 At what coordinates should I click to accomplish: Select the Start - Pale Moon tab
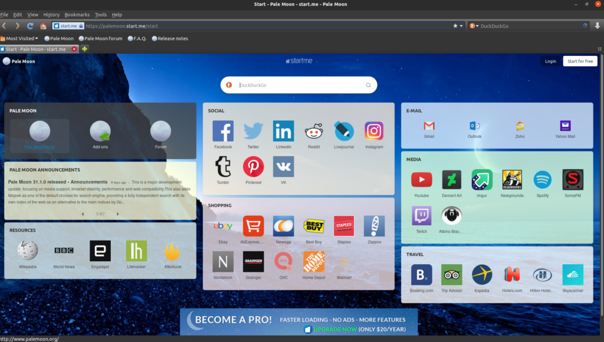coord(39,50)
